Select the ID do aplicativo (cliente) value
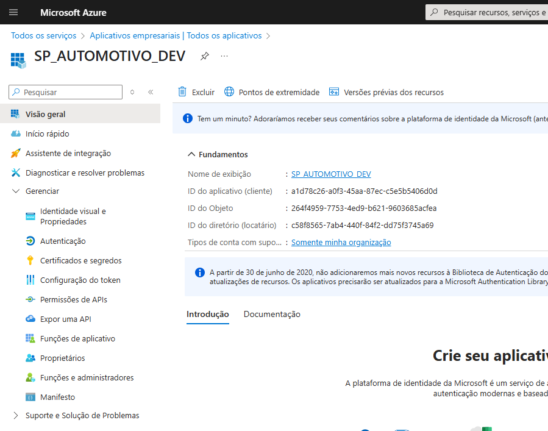 coord(364,191)
